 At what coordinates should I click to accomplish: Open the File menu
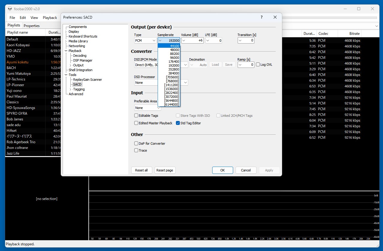click(x=12, y=18)
